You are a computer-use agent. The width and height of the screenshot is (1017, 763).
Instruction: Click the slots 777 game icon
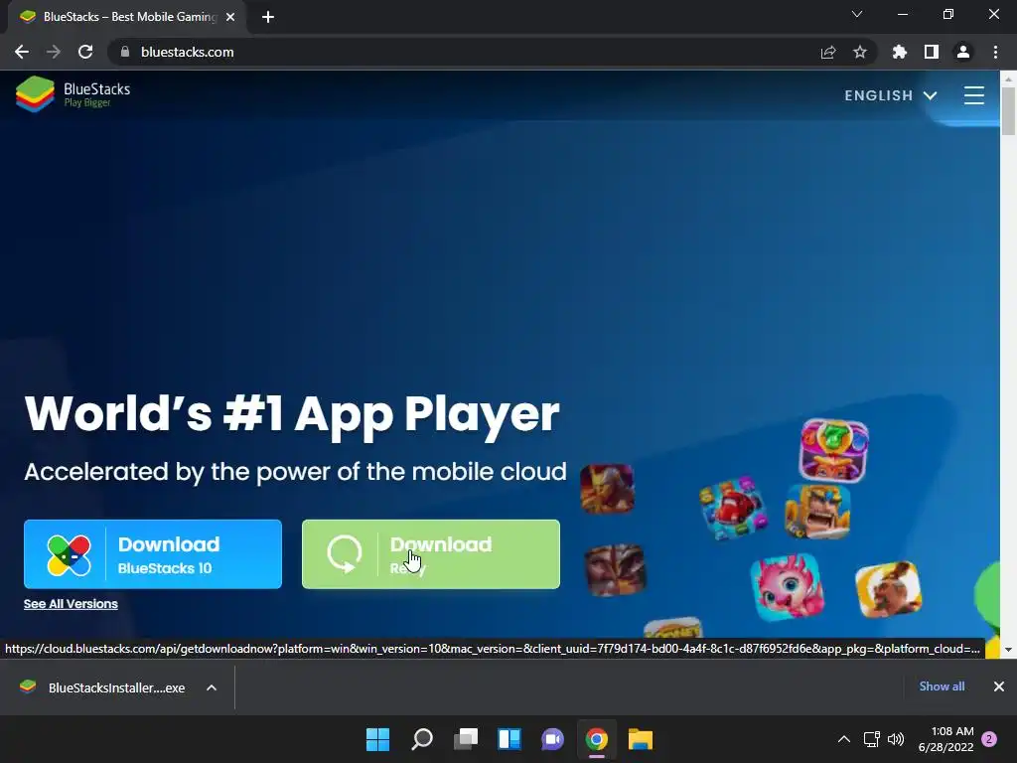tap(834, 450)
